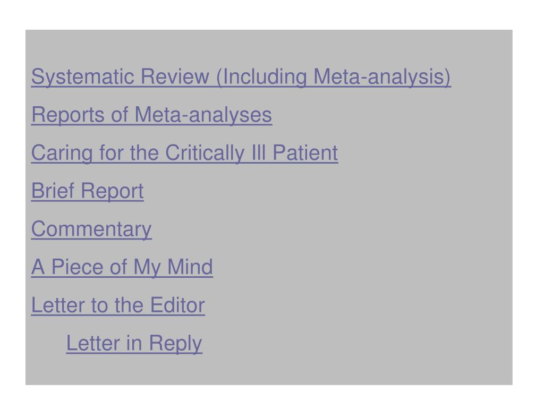Open Caring for the Critically Ill Patient
This screenshot has width=544, height=408.
point(184,153)
